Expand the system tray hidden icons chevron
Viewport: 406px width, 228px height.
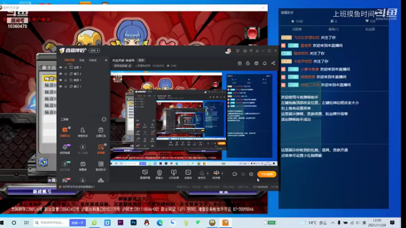[x=333, y=222]
